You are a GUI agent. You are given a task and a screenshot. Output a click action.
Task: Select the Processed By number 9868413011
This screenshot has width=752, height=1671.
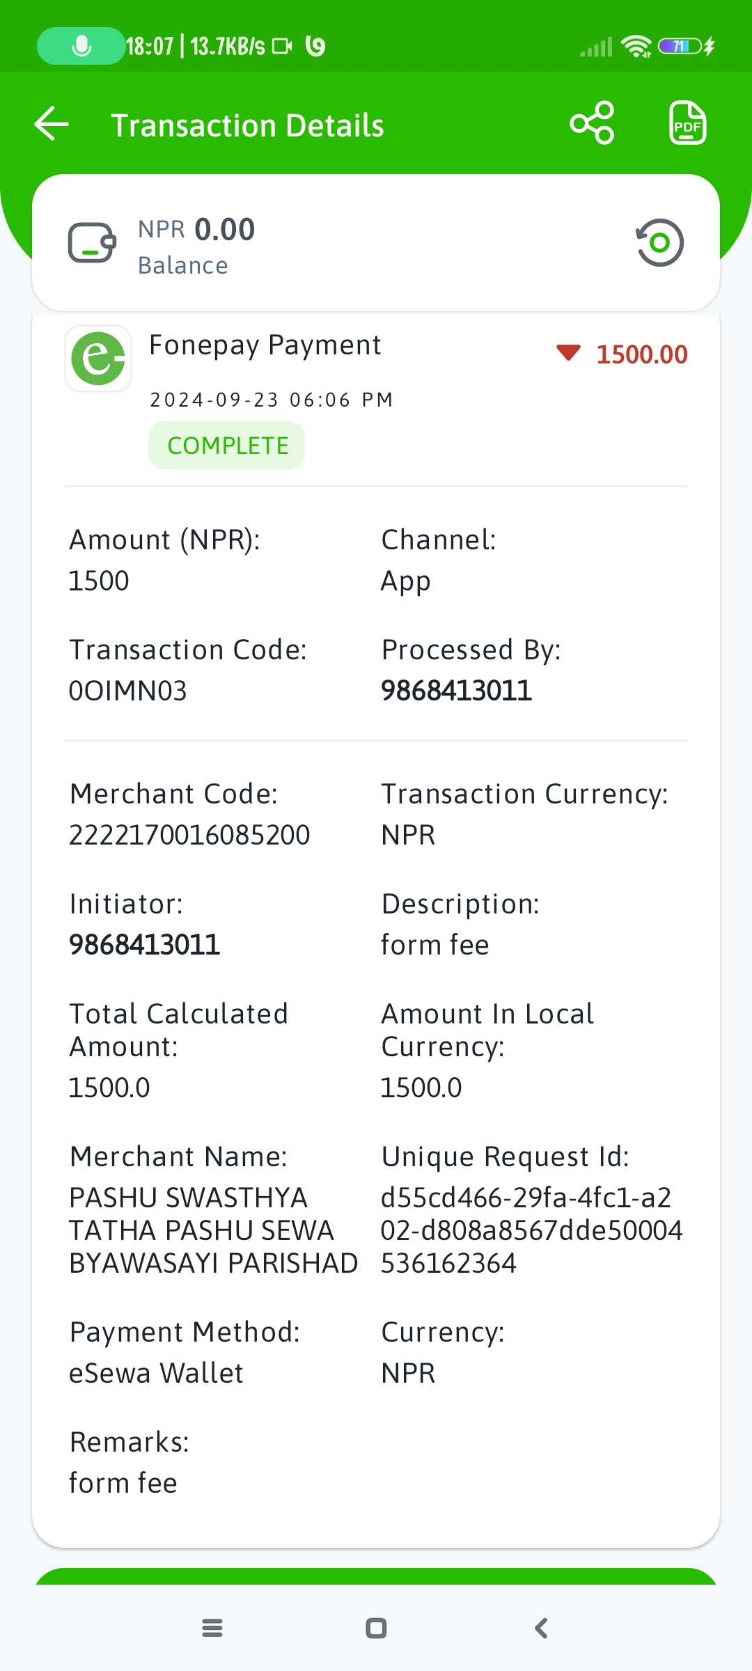click(456, 691)
